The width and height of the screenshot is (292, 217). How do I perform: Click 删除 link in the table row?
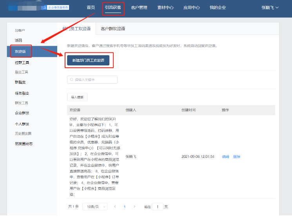click(x=237, y=157)
